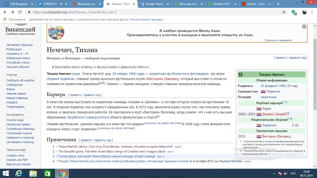Screen dimensions: 317x178
Task: Click править код at top of article
Action: [297, 57]
